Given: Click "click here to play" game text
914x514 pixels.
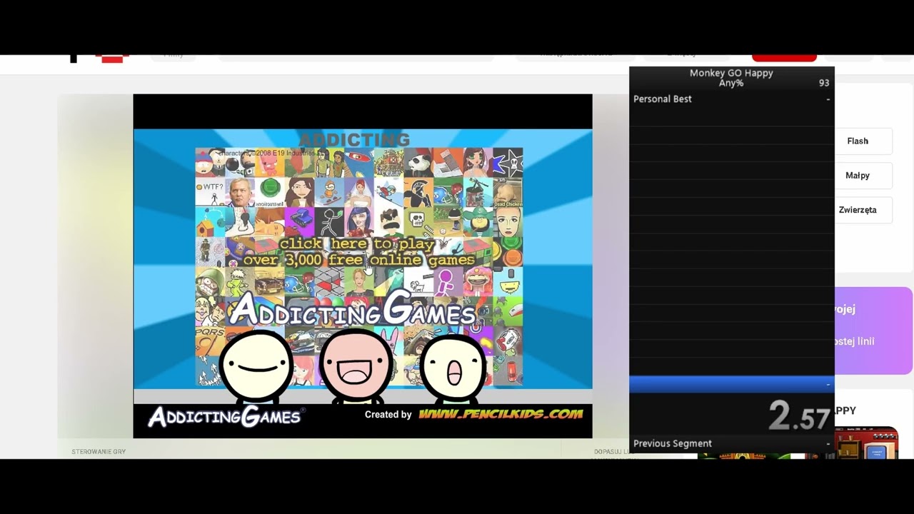Looking at the screenshot, I should pyautogui.click(x=357, y=243).
